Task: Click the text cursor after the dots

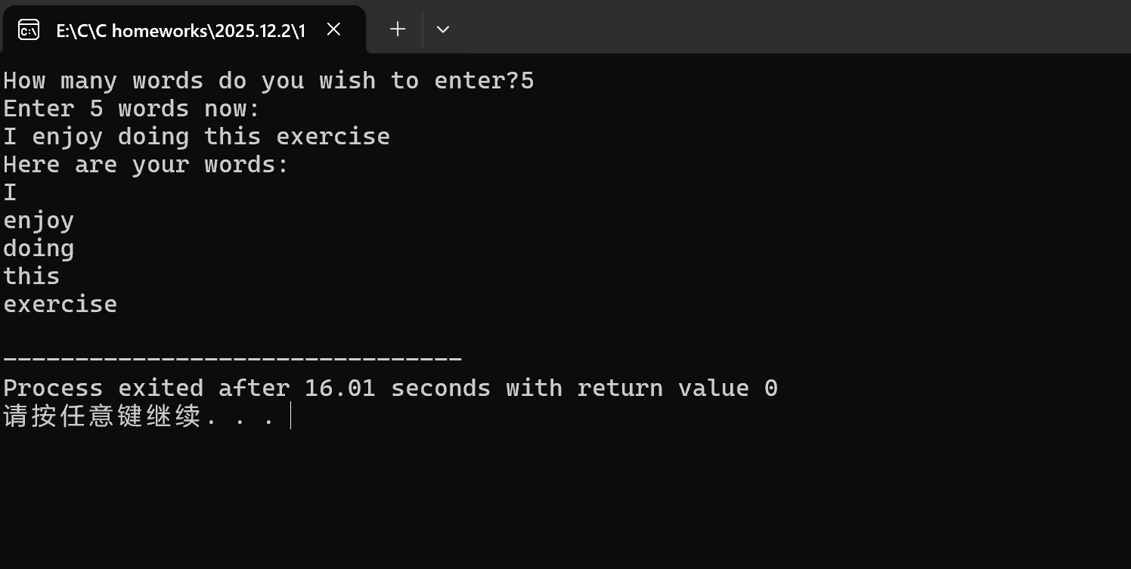Action: [291, 416]
